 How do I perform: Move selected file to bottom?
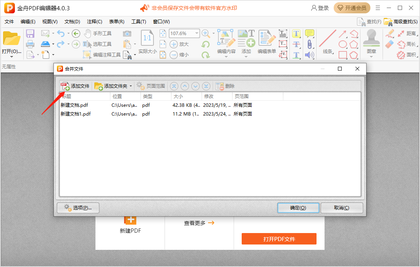click(206, 86)
